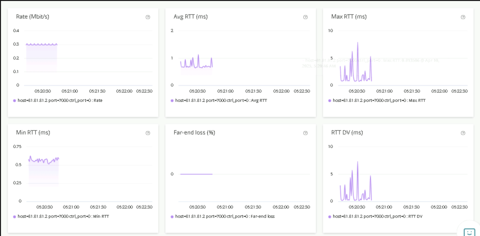Click the Far-end loss (%) title
The width and height of the screenshot is (480, 236).
coord(194,133)
